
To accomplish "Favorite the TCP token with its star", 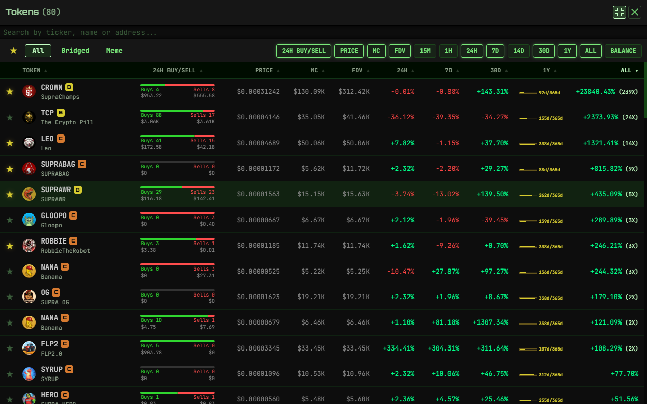I will pos(9,117).
